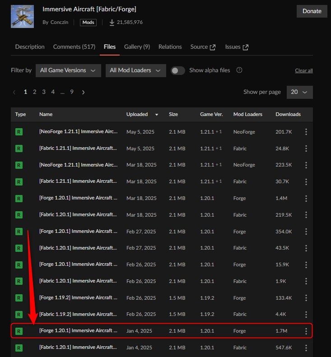Open All Mod Loaders filter dropdown
The width and height of the screenshot is (331, 357).
coord(136,70)
